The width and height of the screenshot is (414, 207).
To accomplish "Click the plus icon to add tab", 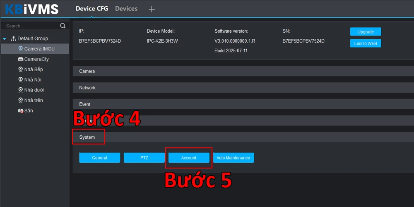I will point(152,9).
